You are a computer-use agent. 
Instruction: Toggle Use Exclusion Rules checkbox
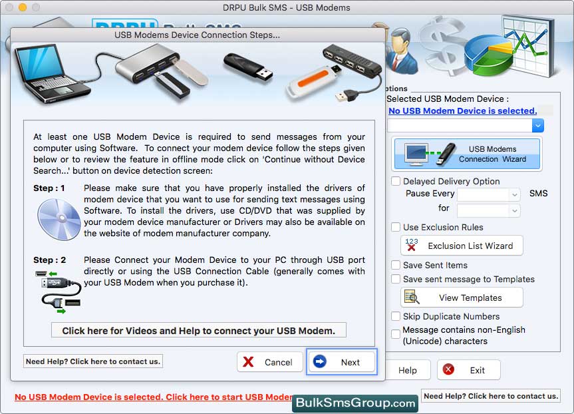tap(396, 227)
